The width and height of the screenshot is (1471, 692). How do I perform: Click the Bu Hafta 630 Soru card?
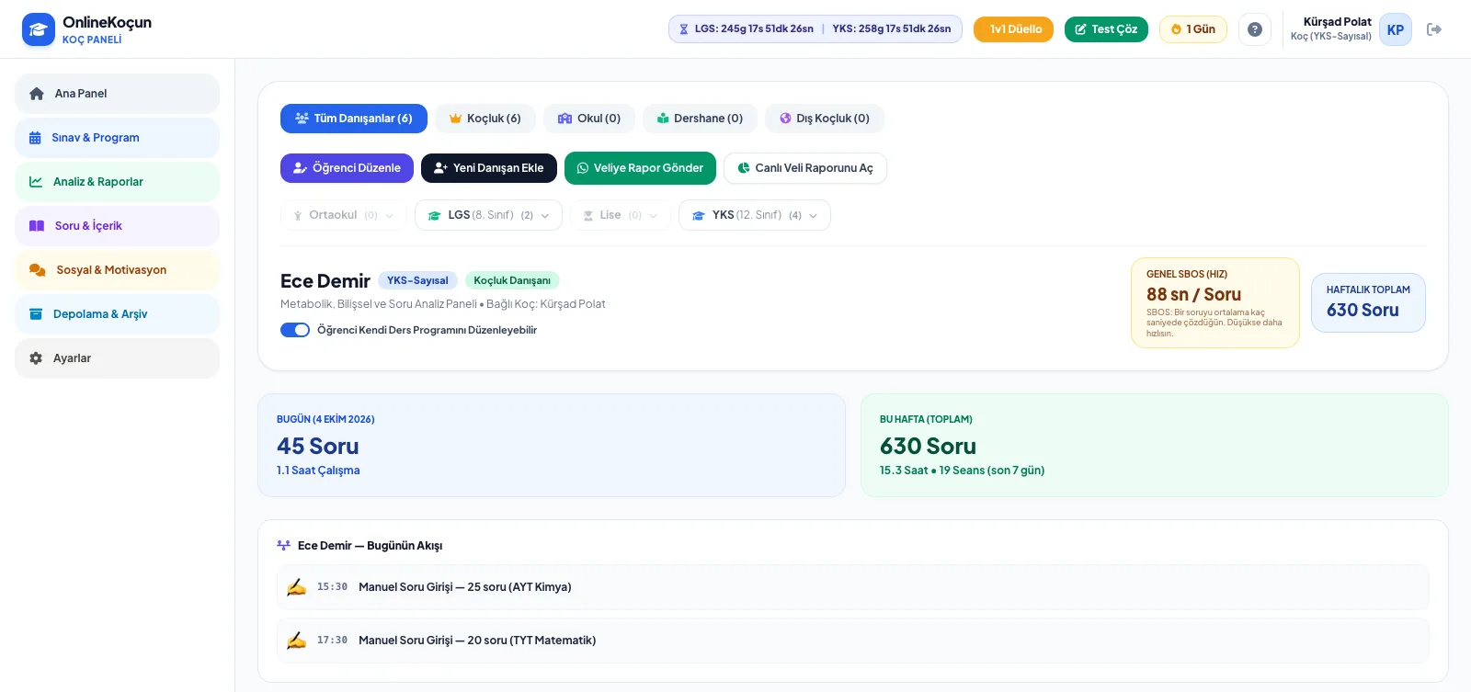(x=1155, y=446)
